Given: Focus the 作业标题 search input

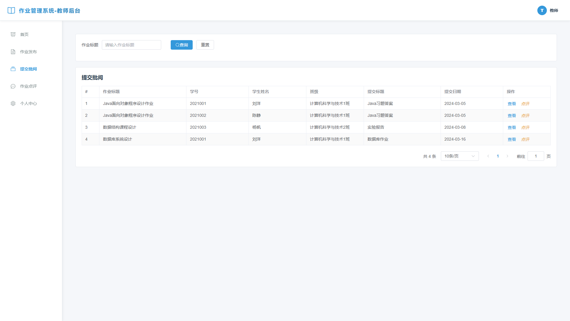Looking at the screenshot, I should tap(132, 45).
